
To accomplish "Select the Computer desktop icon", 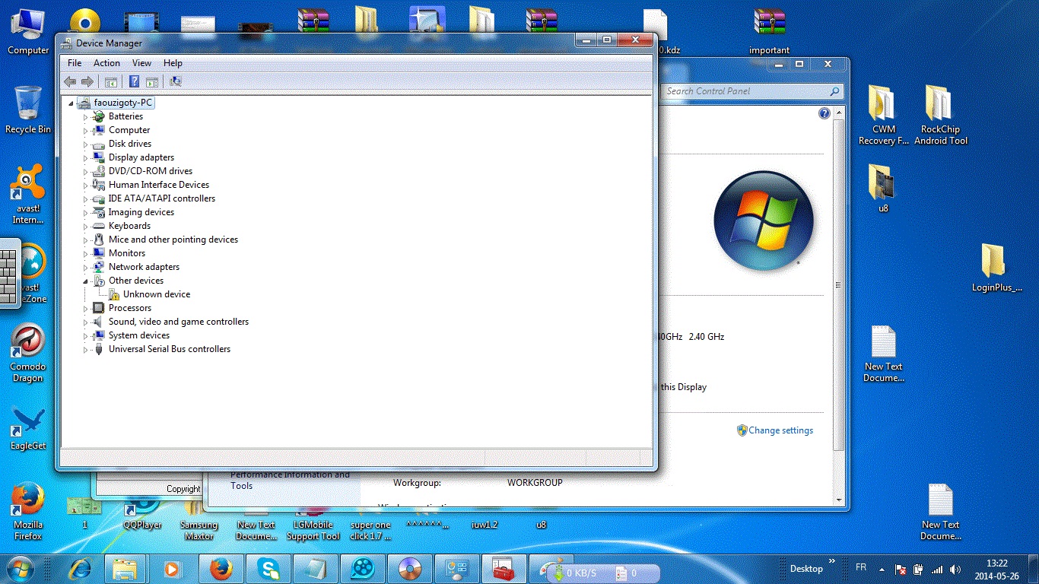I will click(x=28, y=32).
